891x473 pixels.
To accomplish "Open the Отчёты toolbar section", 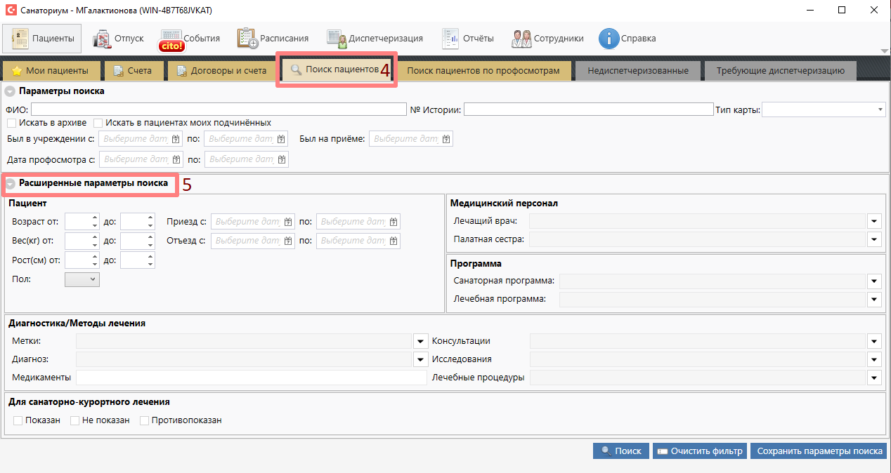I will [467, 39].
